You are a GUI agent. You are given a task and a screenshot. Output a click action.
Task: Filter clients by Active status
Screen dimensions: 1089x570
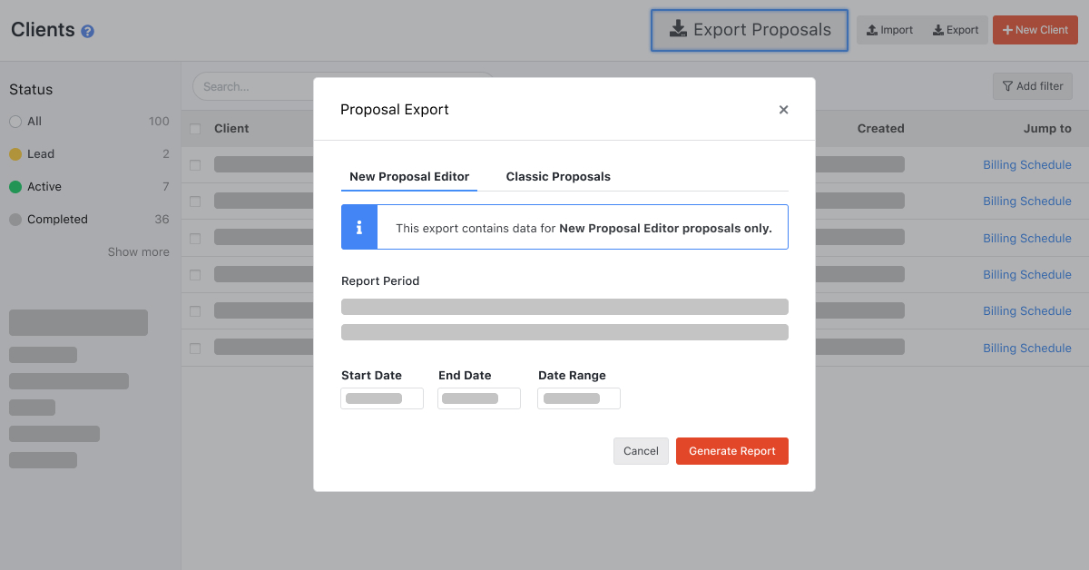[44, 187]
